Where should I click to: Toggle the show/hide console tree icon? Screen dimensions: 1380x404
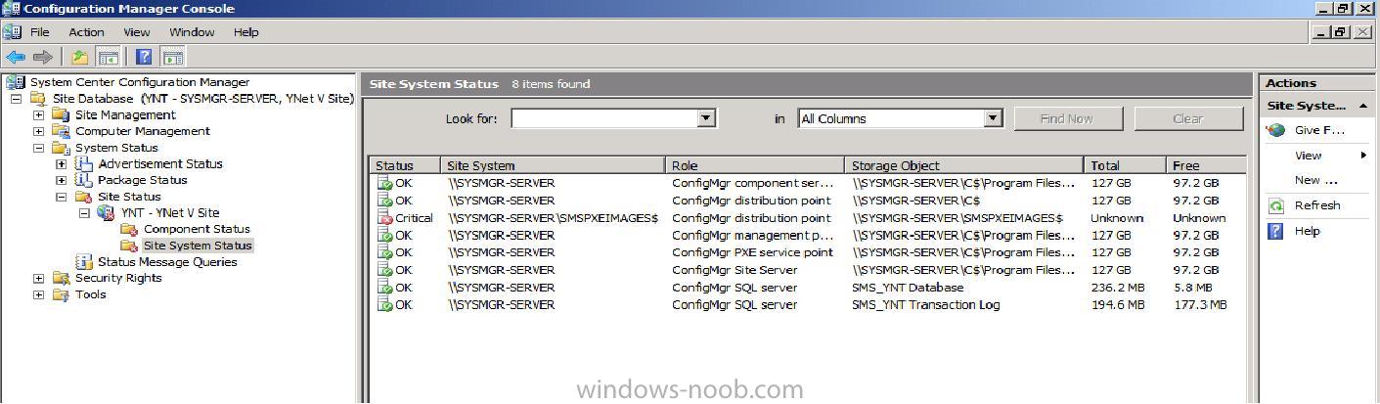click(108, 57)
